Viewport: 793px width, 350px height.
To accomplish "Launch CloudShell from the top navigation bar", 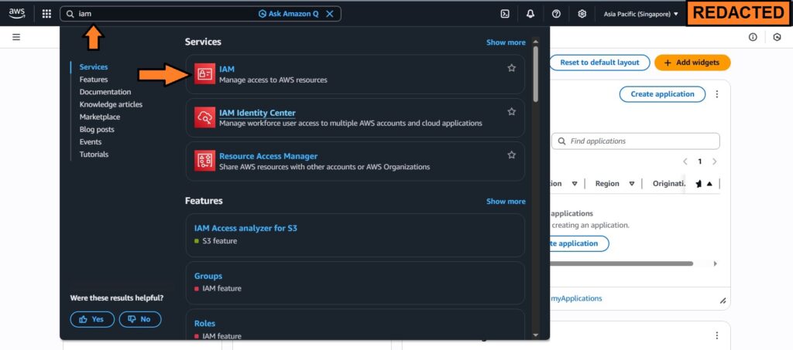I will [505, 14].
